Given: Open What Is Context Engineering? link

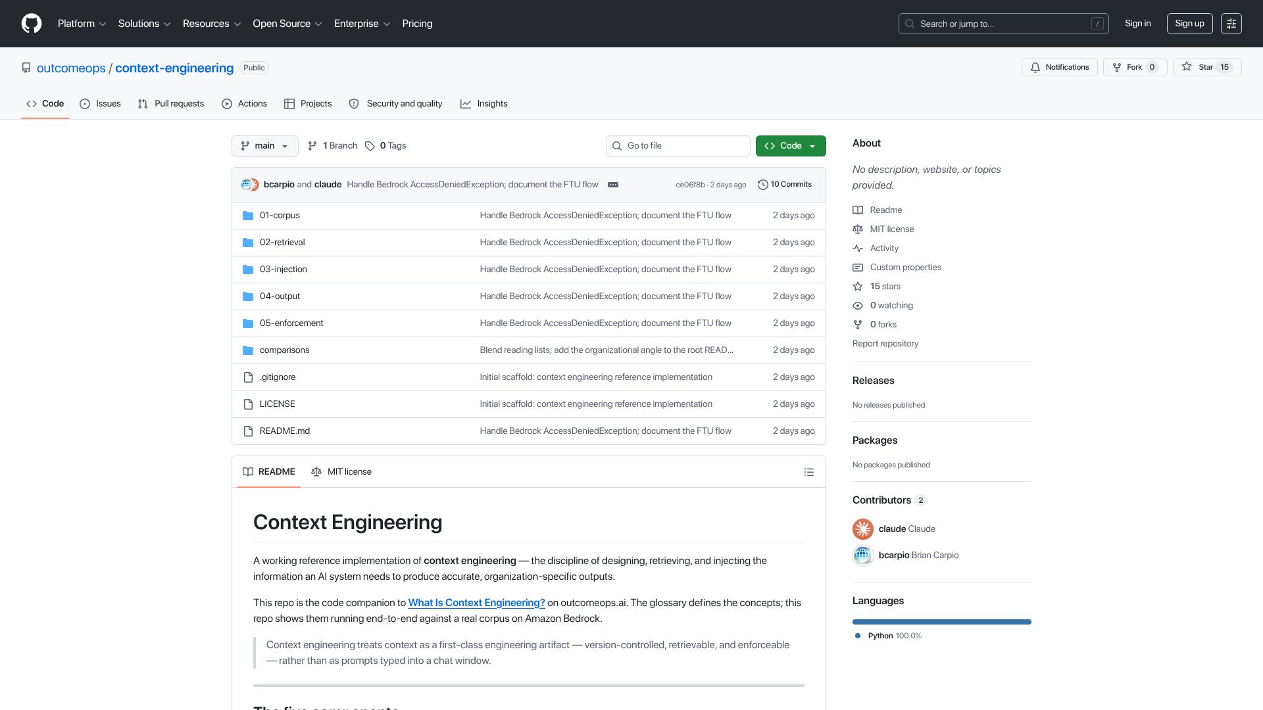Looking at the screenshot, I should click(x=476, y=603).
